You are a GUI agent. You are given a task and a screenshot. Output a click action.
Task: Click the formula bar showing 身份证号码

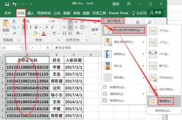tap(76, 48)
